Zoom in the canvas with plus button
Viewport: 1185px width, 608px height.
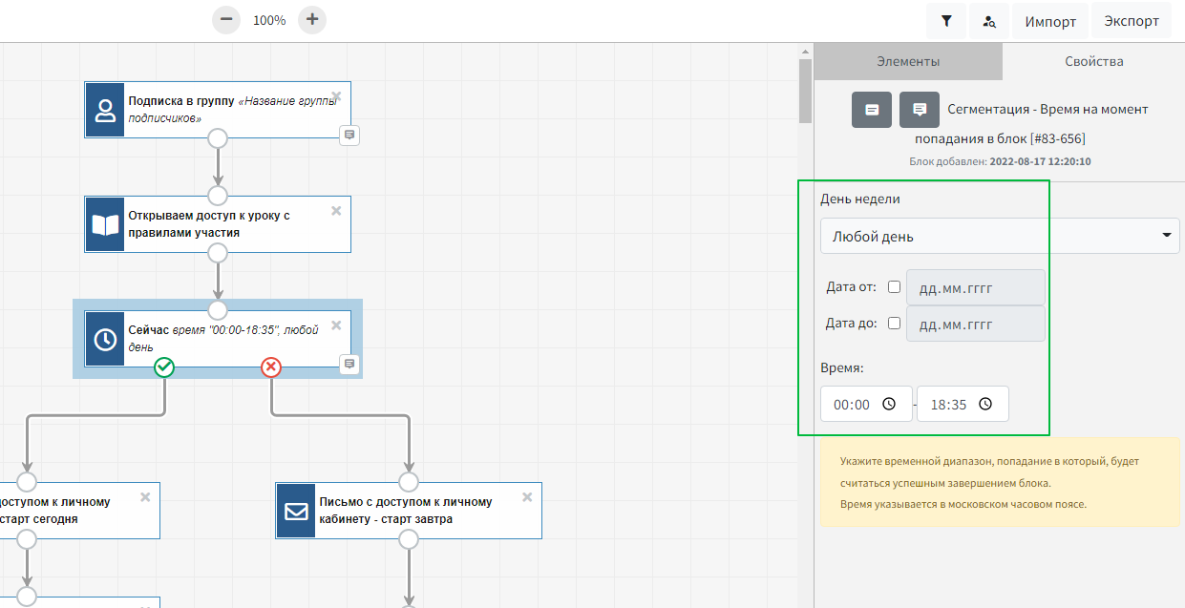312,19
